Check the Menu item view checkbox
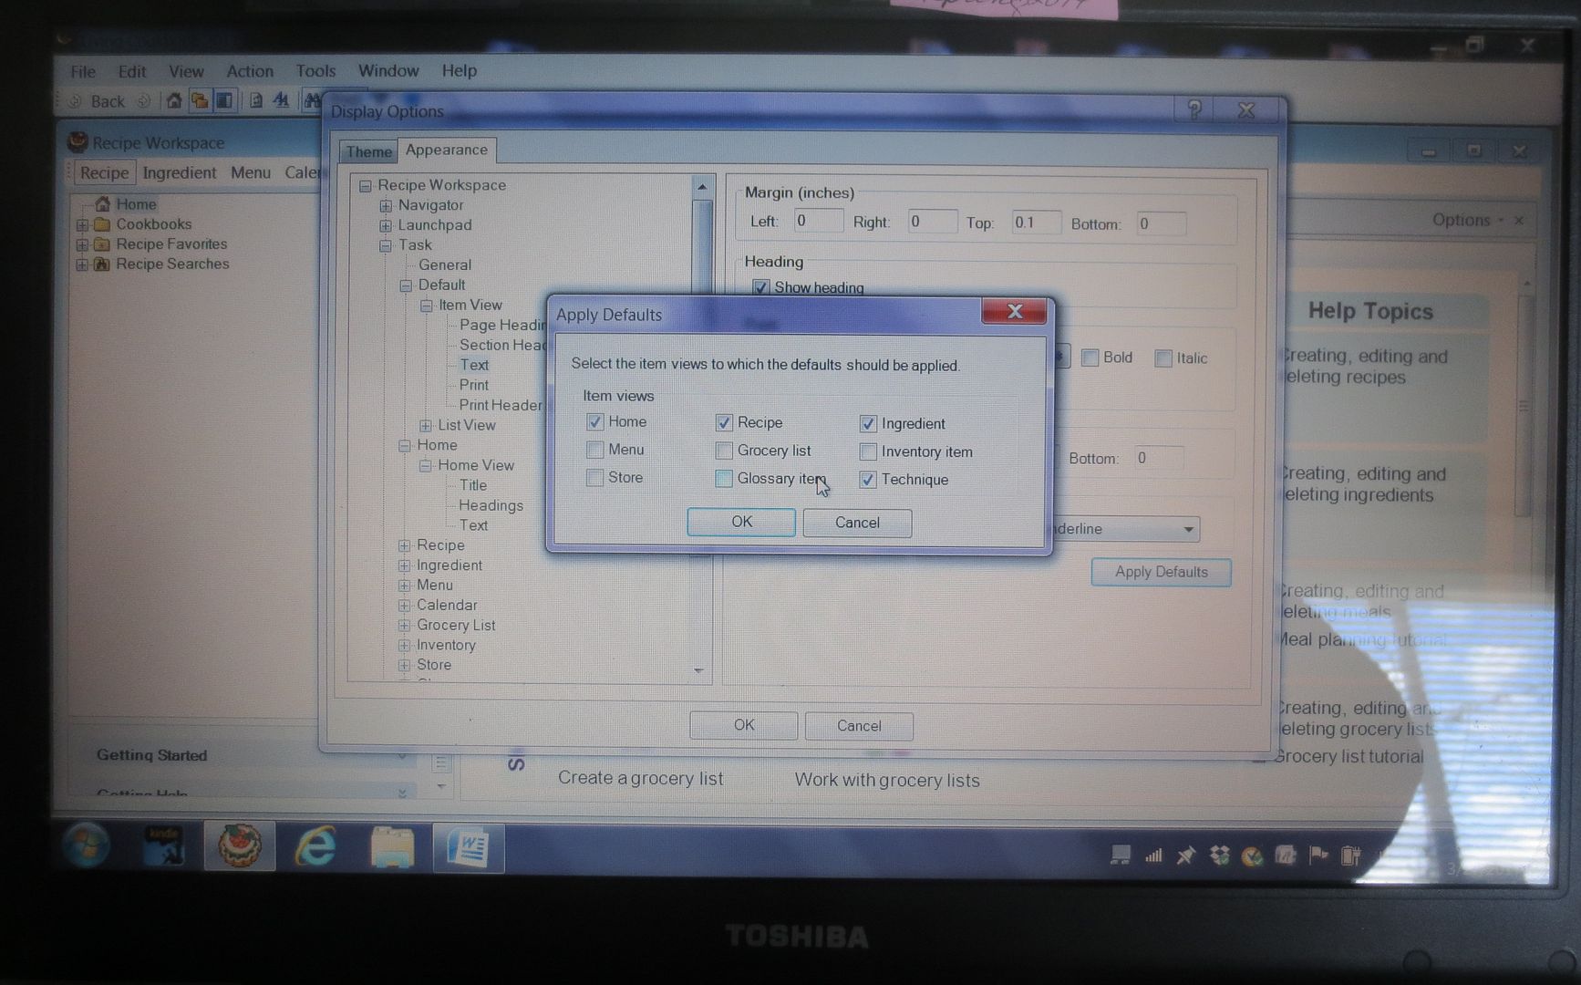Screen dimensions: 1581x985 (594, 450)
